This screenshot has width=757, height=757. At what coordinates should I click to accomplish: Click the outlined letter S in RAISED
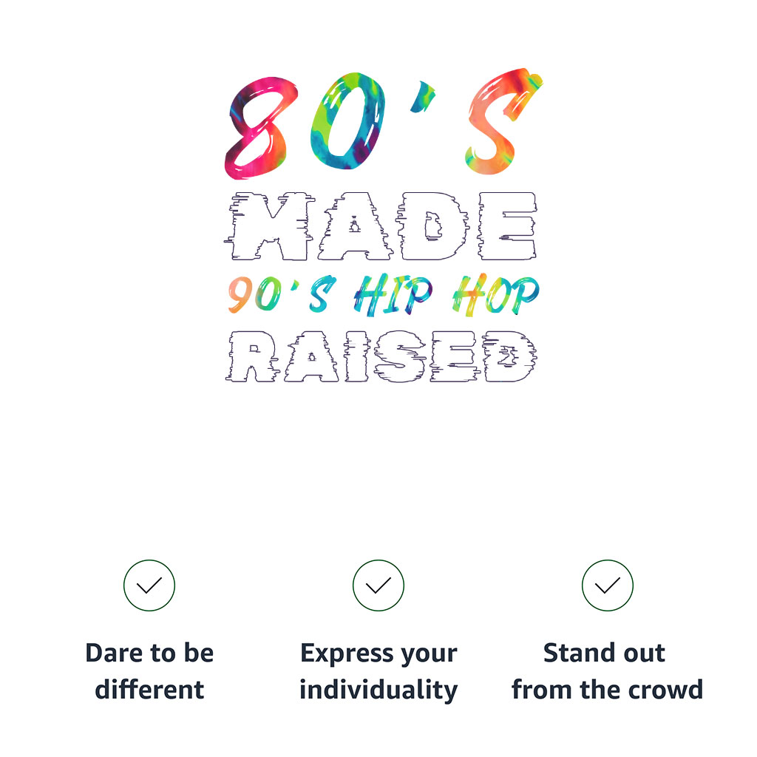click(400, 356)
